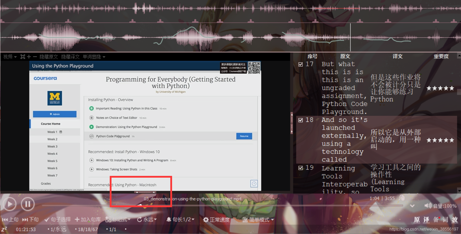Screen dimensions: 461x234
Task: Click 隐藏译文 hide translation
Action: point(70,57)
